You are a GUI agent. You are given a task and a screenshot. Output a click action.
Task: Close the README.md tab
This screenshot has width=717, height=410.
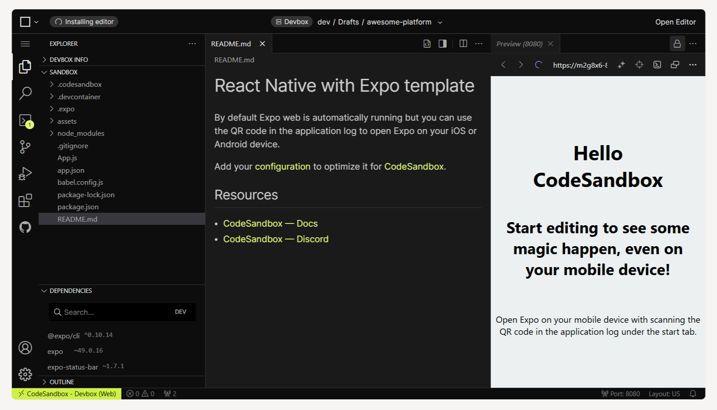click(x=263, y=44)
